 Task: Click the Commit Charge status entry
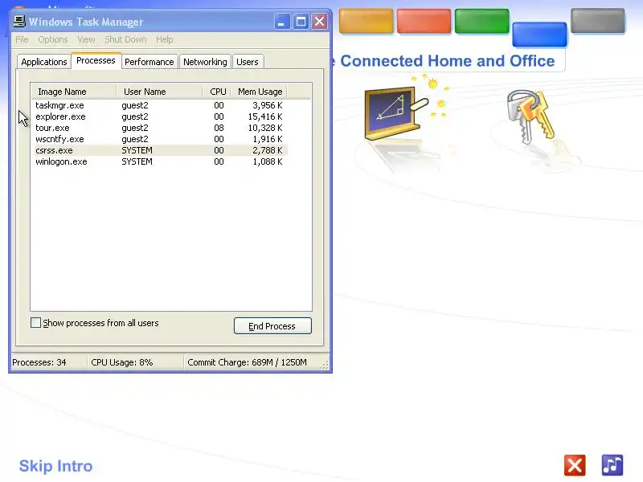tap(247, 362)
